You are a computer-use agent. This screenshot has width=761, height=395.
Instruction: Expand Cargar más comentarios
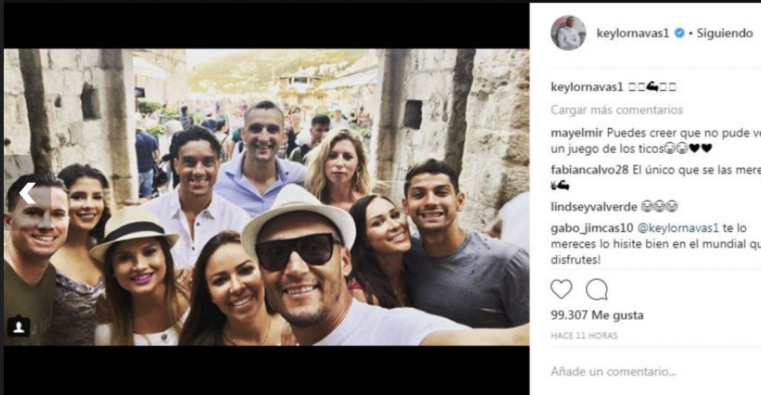click(x=616, y=110)
